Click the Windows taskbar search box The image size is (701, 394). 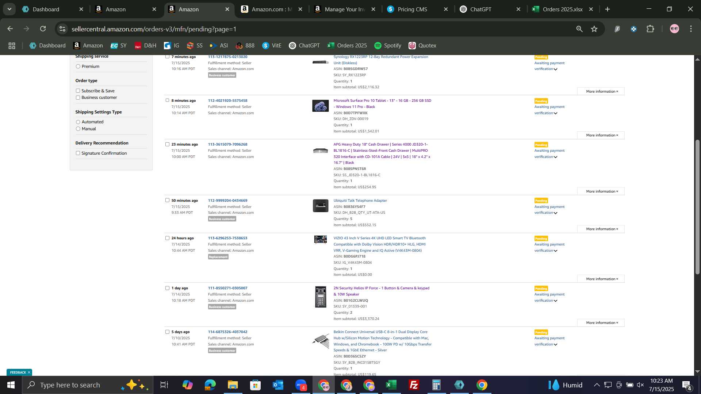[x=88, y=385]
